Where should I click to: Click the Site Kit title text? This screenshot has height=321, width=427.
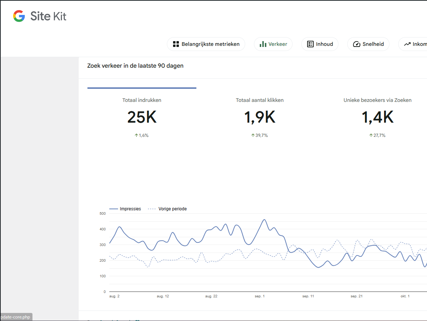pyautogui.click(x=48, y=16)
